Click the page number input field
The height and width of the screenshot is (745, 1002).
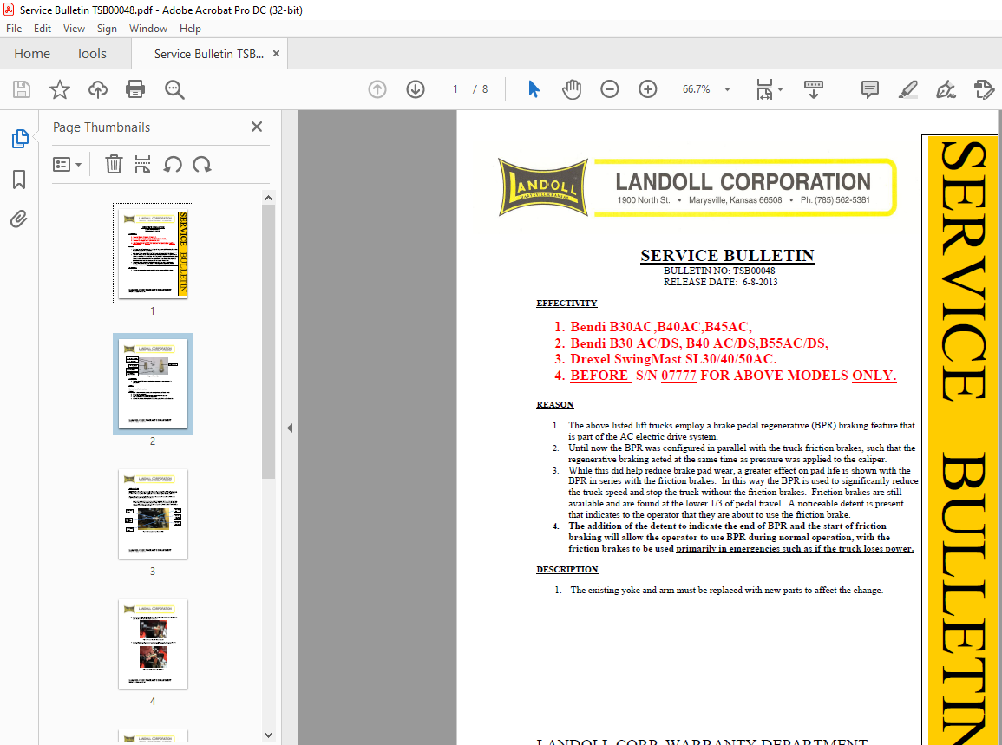tap(455, 89)
